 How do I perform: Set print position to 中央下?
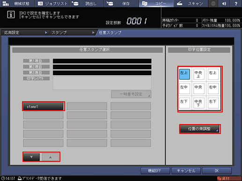(199, 103)
